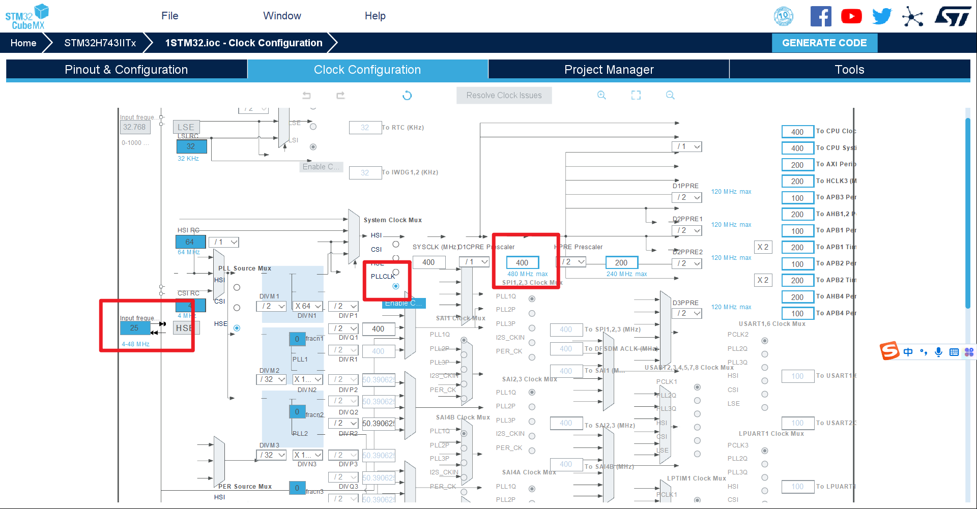Click the GENERATE CODE button
Image resolution: width=977 pixels, height=509 pixels.
[x=824, y=43]
